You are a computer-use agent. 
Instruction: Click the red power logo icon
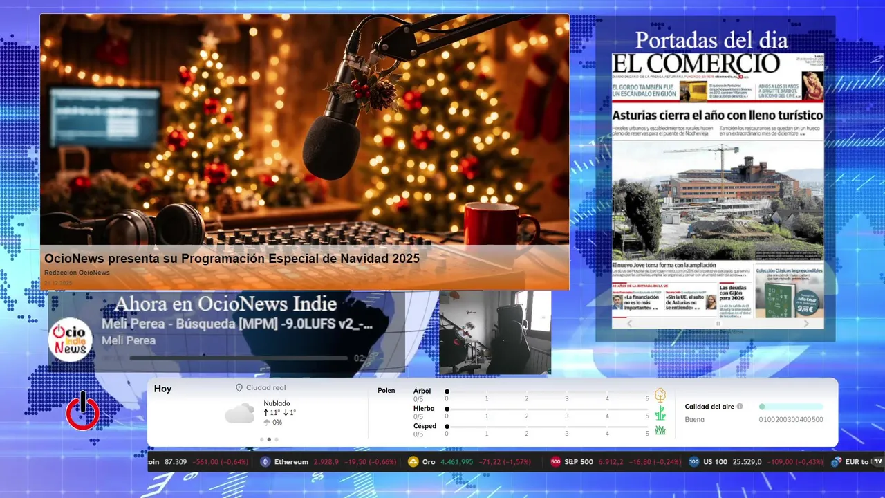[x=83, y=412]
